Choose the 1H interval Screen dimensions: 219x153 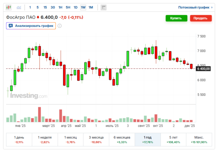click(x=60, y=7)
